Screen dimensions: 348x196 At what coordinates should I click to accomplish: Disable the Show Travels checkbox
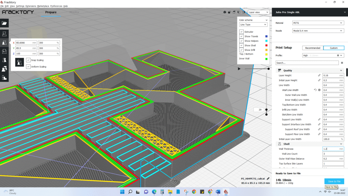pos(241,36)
